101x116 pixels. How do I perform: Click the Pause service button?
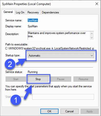point(61,79)
